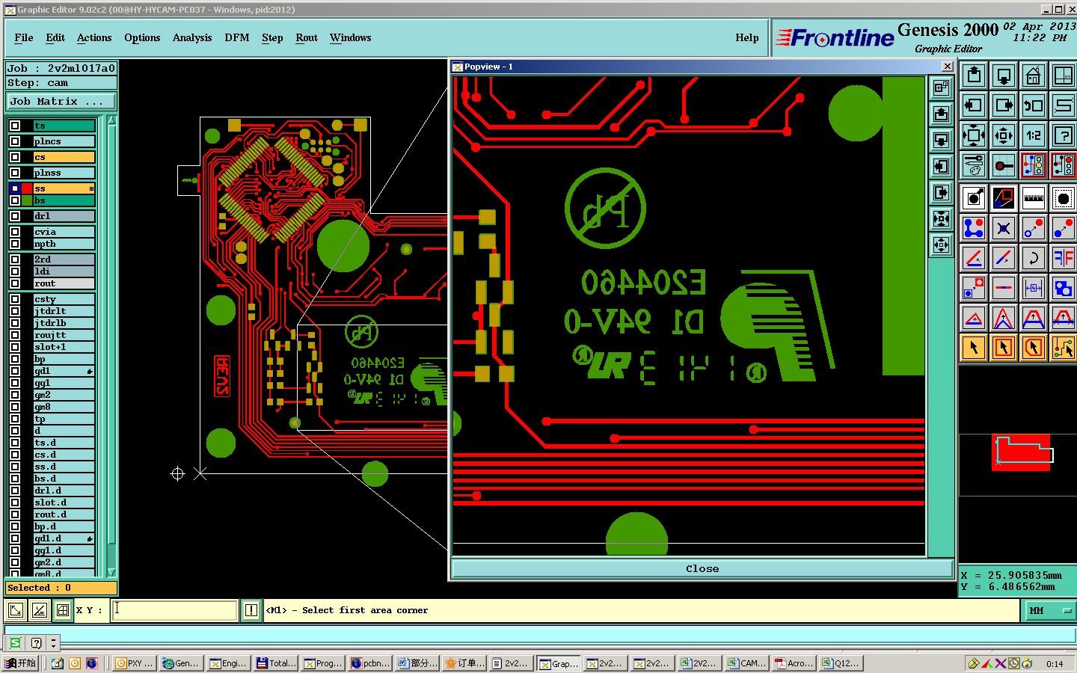
Task: Click the exclamation mark icon in status bar
Action: [251, 610]
